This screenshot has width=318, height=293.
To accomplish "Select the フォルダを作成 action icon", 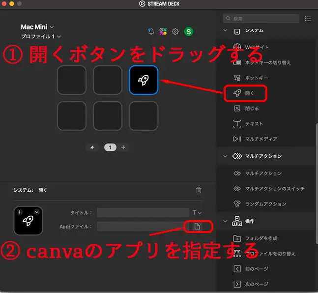I will coord(237,238).
